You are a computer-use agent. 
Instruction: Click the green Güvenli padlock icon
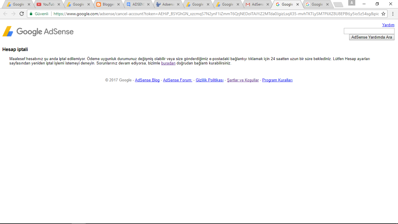coord(31,14)
